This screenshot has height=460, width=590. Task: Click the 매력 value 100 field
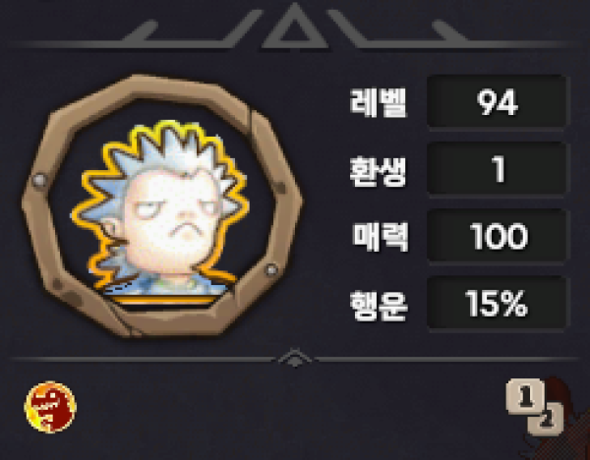pos(497,236)
